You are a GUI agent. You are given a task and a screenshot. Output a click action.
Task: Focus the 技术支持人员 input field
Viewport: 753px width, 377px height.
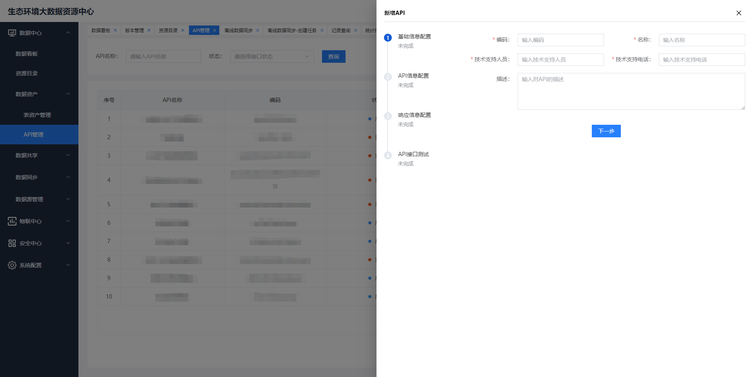pyautogui.click(x=561, y=60)
